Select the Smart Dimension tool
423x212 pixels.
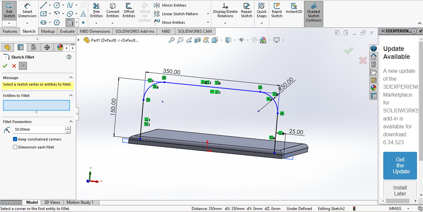pyautogui.click(x=27, y=11)
